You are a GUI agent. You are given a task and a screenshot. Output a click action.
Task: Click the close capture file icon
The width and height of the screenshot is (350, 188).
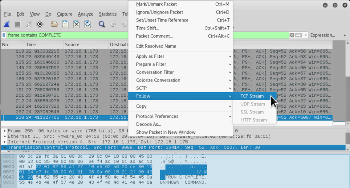(76, 24)
